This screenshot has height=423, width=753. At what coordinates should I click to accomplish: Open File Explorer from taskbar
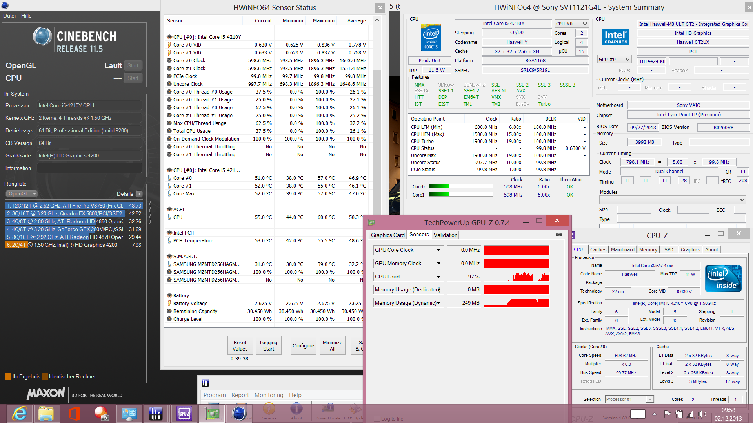click(x=46, y=413)
